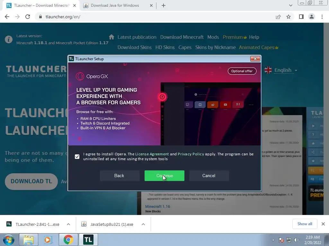This screenshot has width=329, height=246.
Task: Close the downloads bar
Action: (323, 224)
